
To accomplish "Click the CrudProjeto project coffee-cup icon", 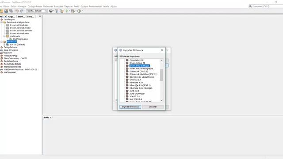I will click(x=2, y=19).
